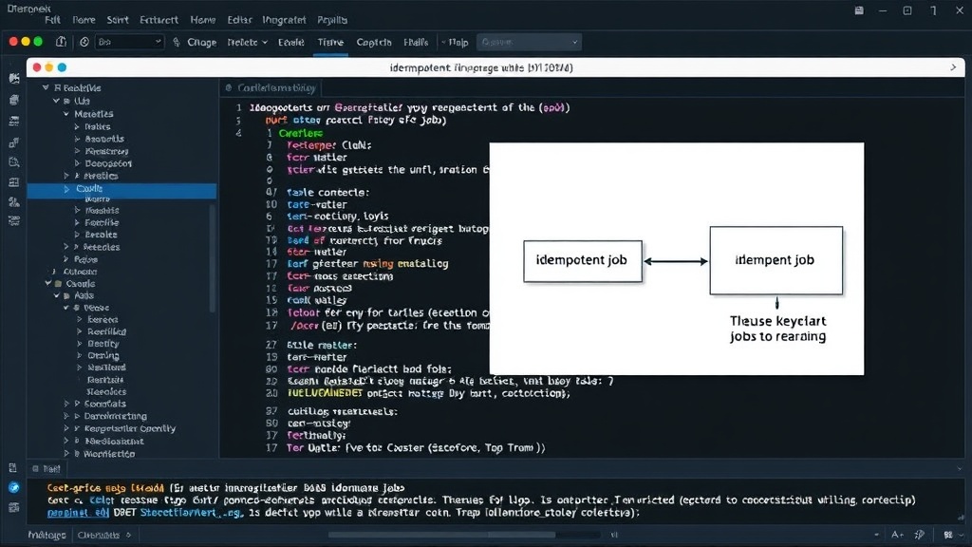Collapse the Meteties folder in the tree
Screen dimensions: 972x547
coord(66,114)
